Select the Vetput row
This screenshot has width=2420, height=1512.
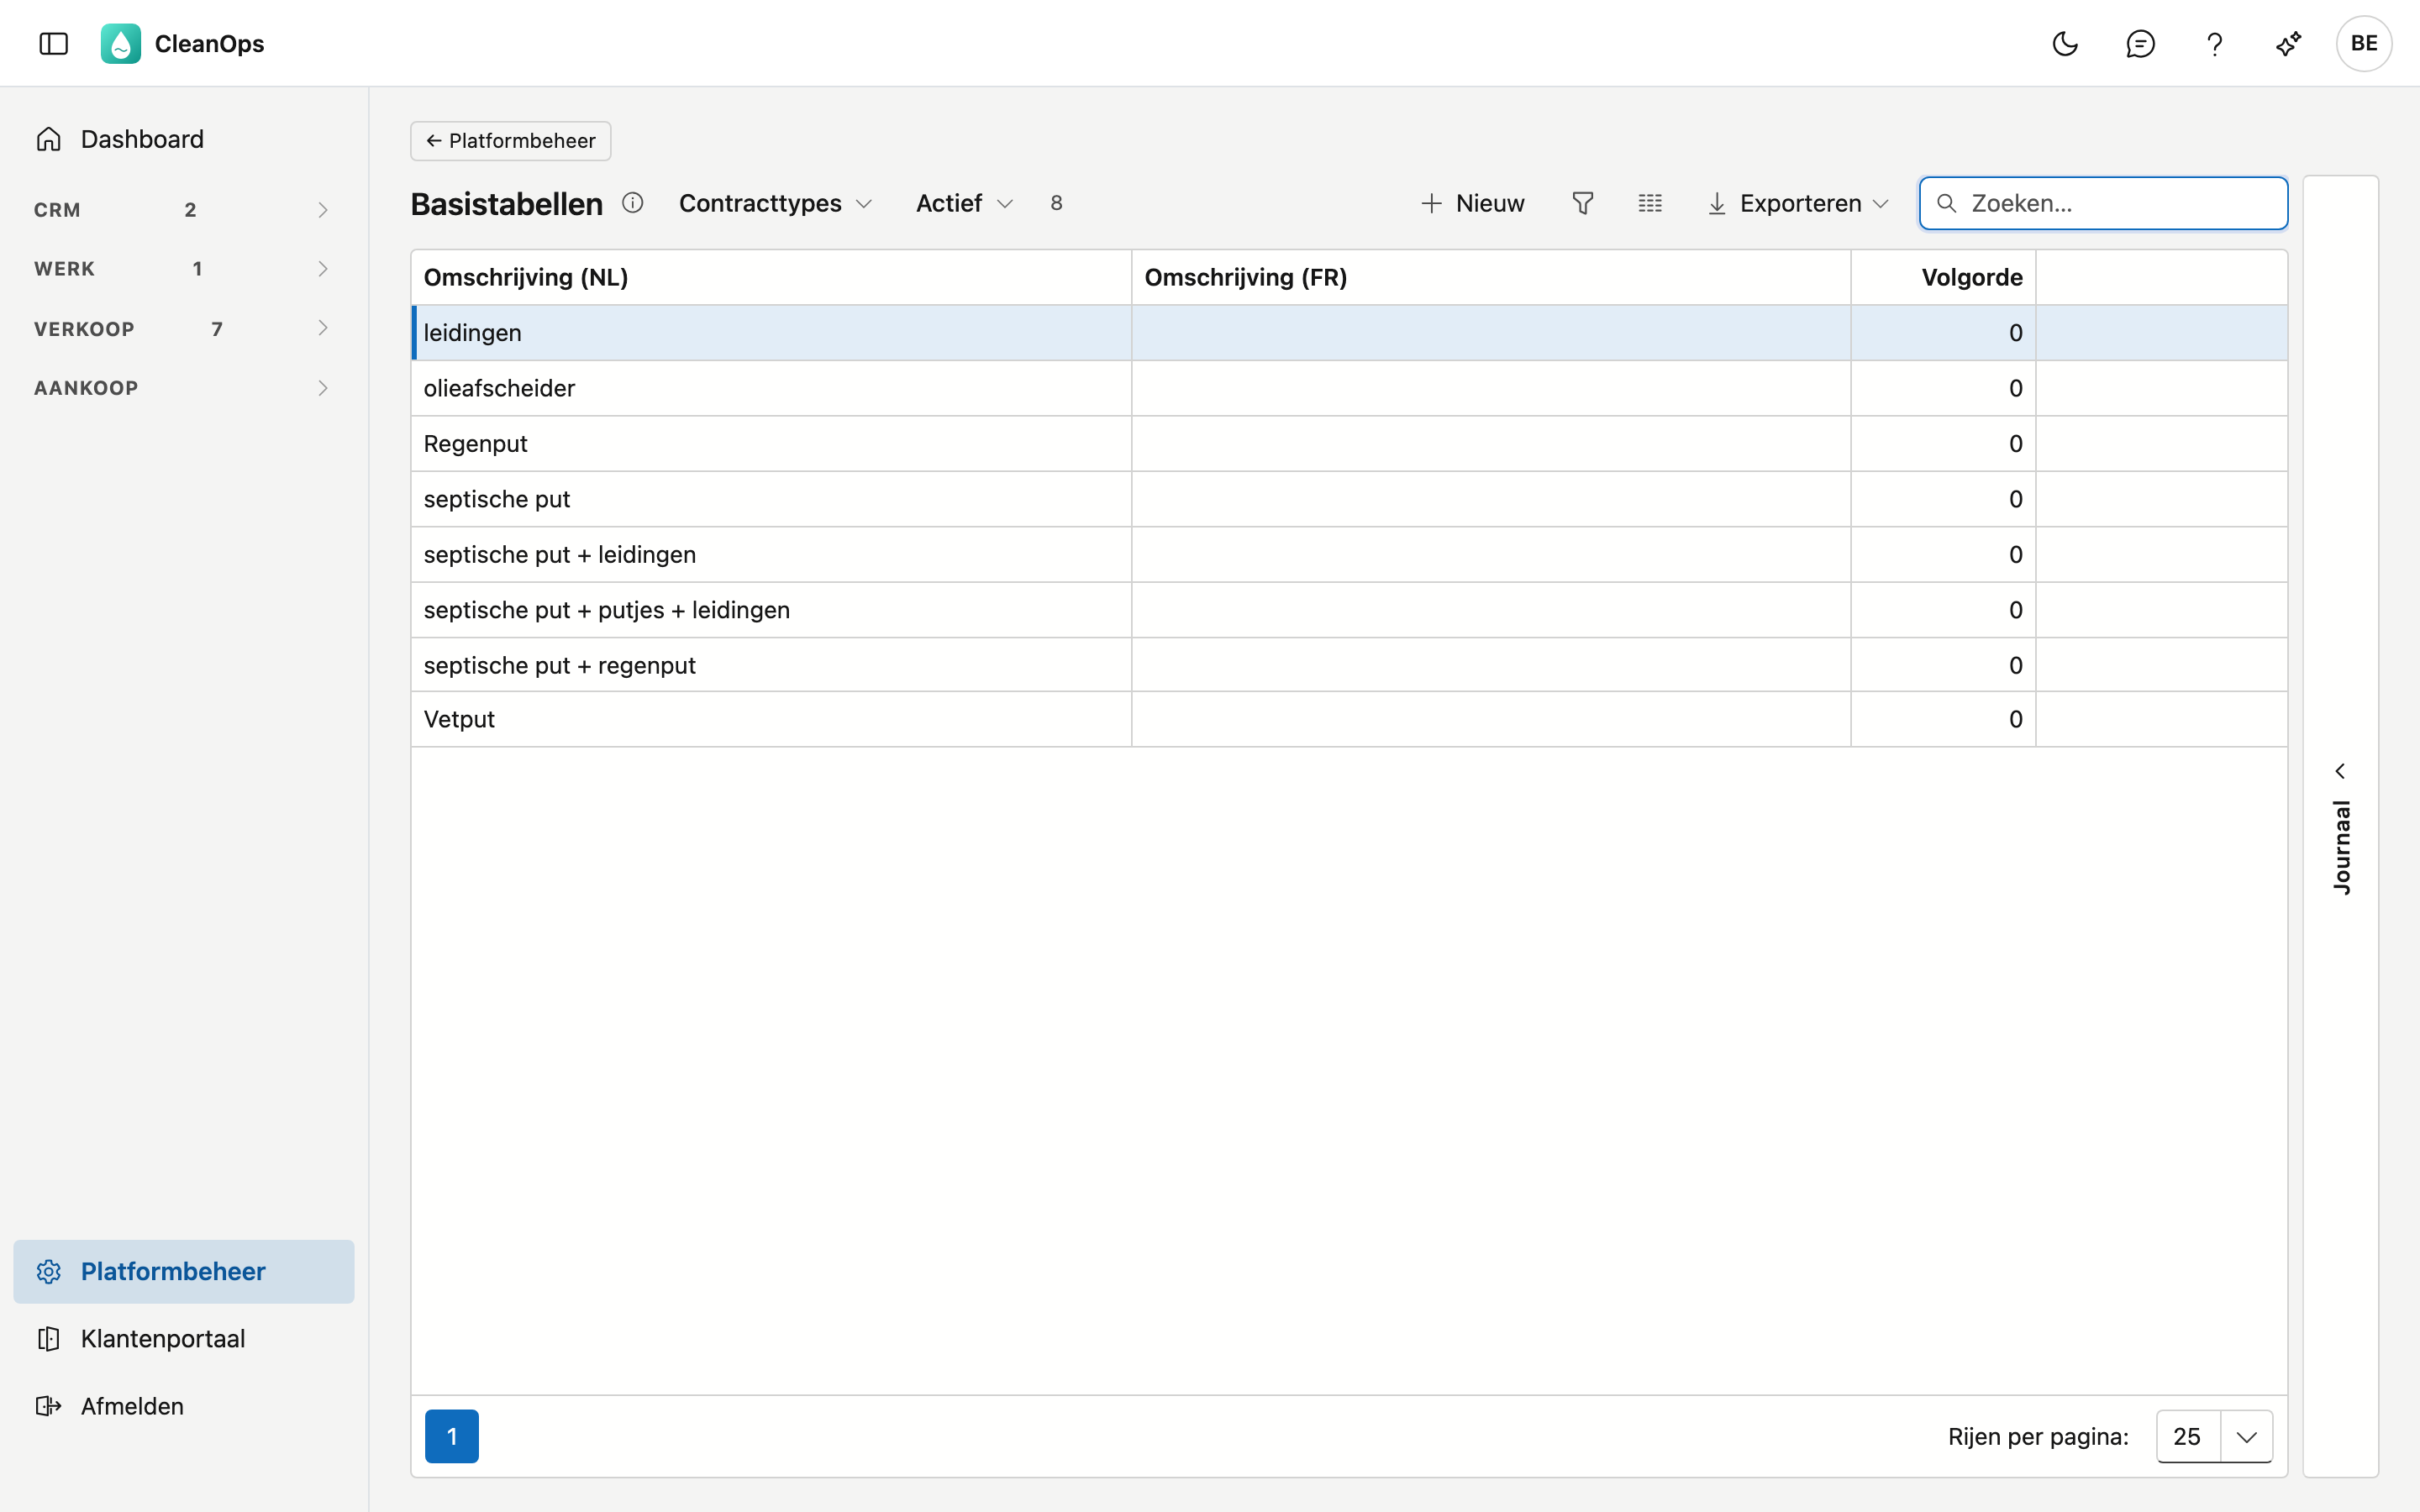(x=1349, y=719)
